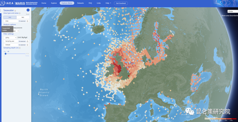Click the help icon beside Seawater title
Image resolution: width=238 pixels, height=122 pixels.
15,11
